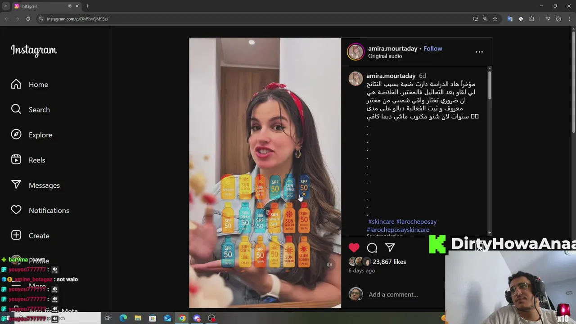Image resolution: width=576 pixels, height=324 pixels.
Task: Go to Reels in sidebar
Action: pyautogui.click(x=28, y=160)
